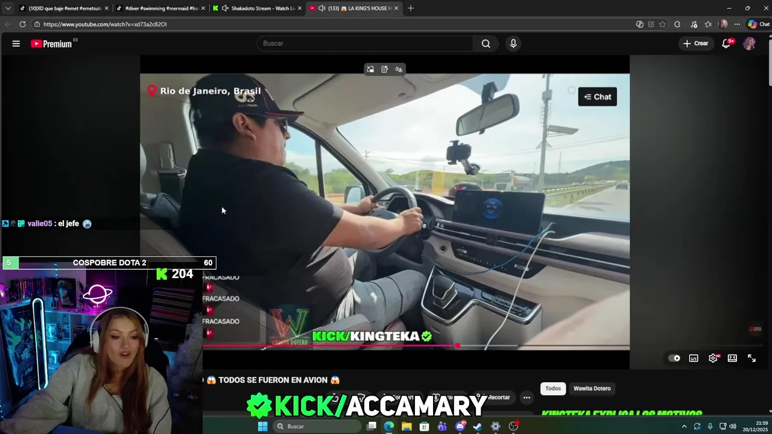
Task: Click the YouTube search magnifier button
Action: coord(486,43)
